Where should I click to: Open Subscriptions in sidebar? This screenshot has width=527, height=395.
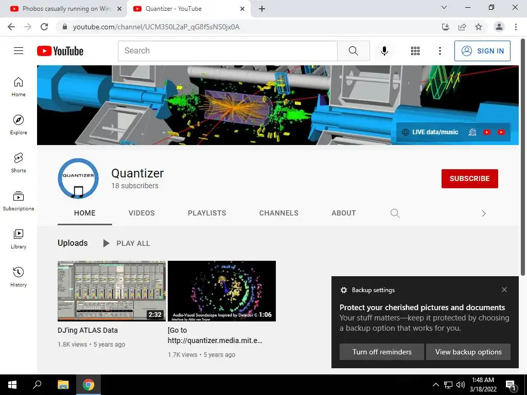point(19,201)
